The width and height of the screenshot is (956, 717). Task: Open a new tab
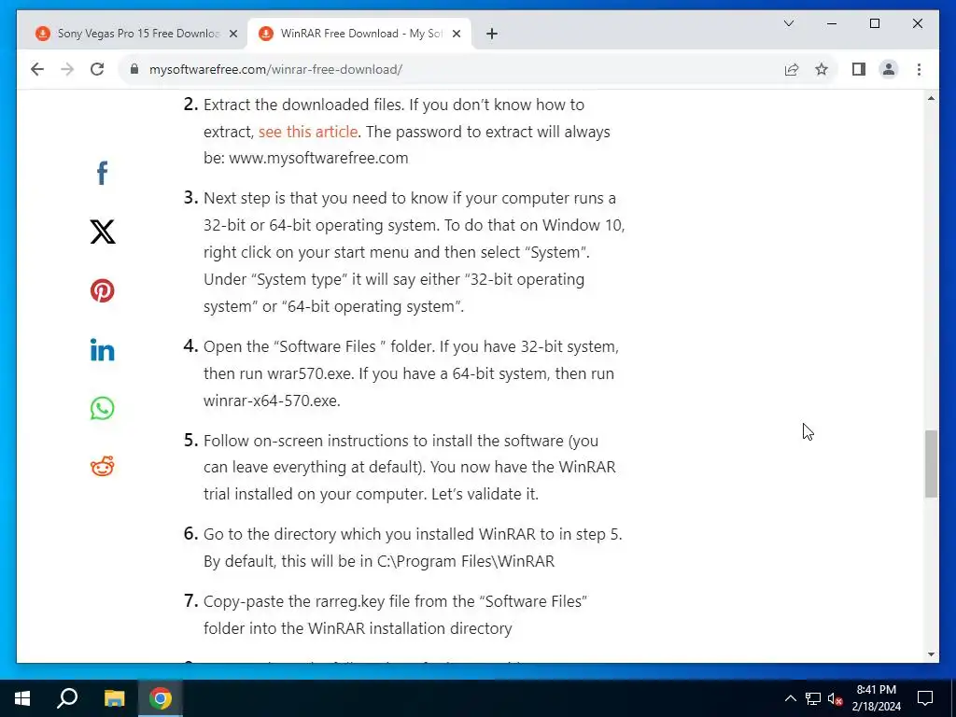click(x=492, y=34)
